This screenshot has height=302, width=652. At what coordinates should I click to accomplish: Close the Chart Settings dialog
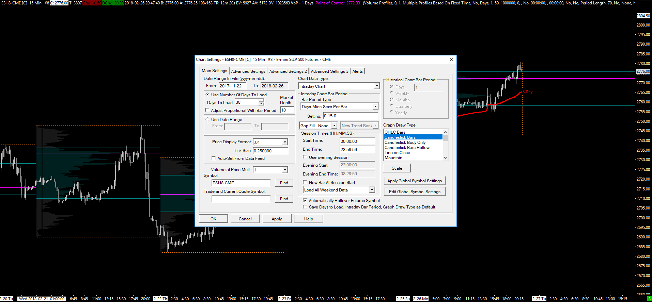click(451, 59)
